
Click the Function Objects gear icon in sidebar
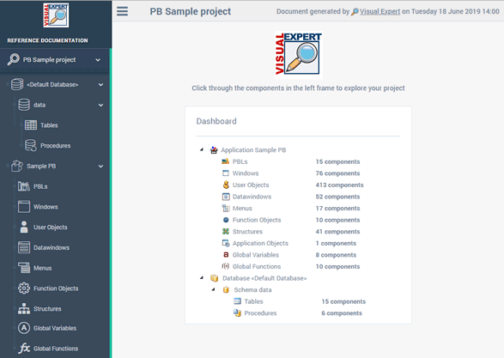24,288
